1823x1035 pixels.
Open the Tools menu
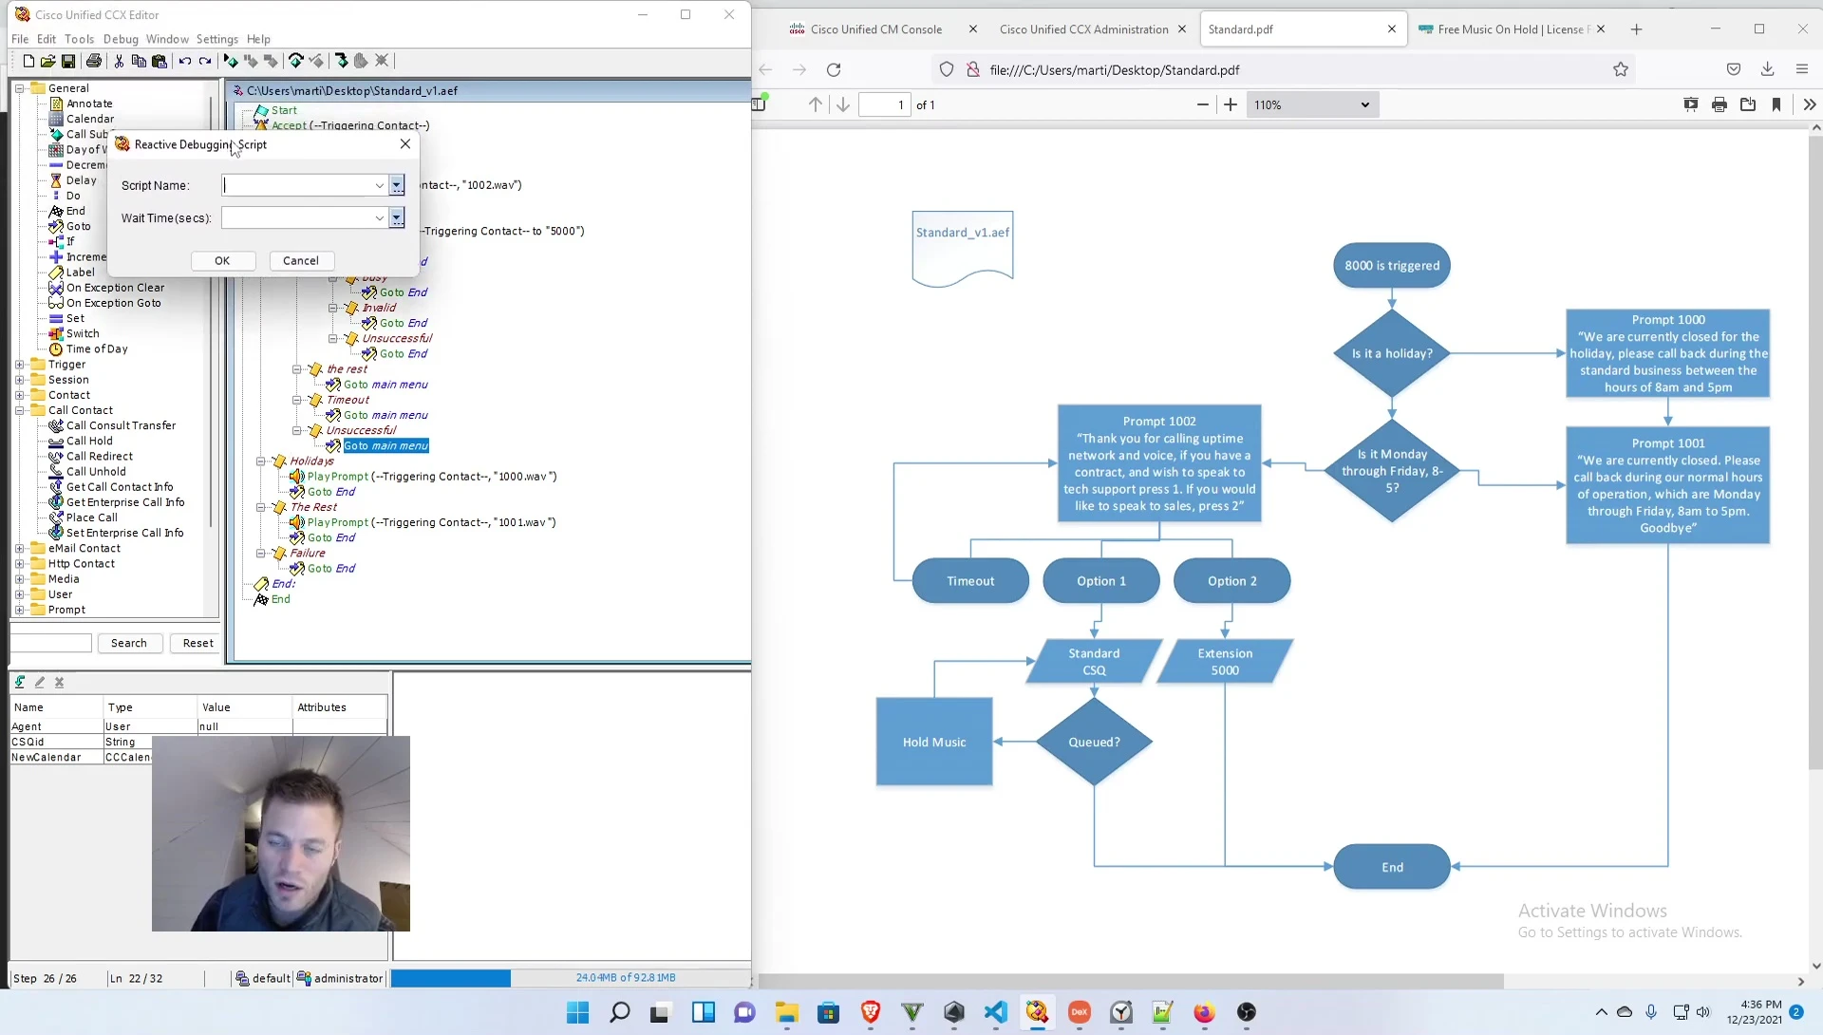point(79,39)
